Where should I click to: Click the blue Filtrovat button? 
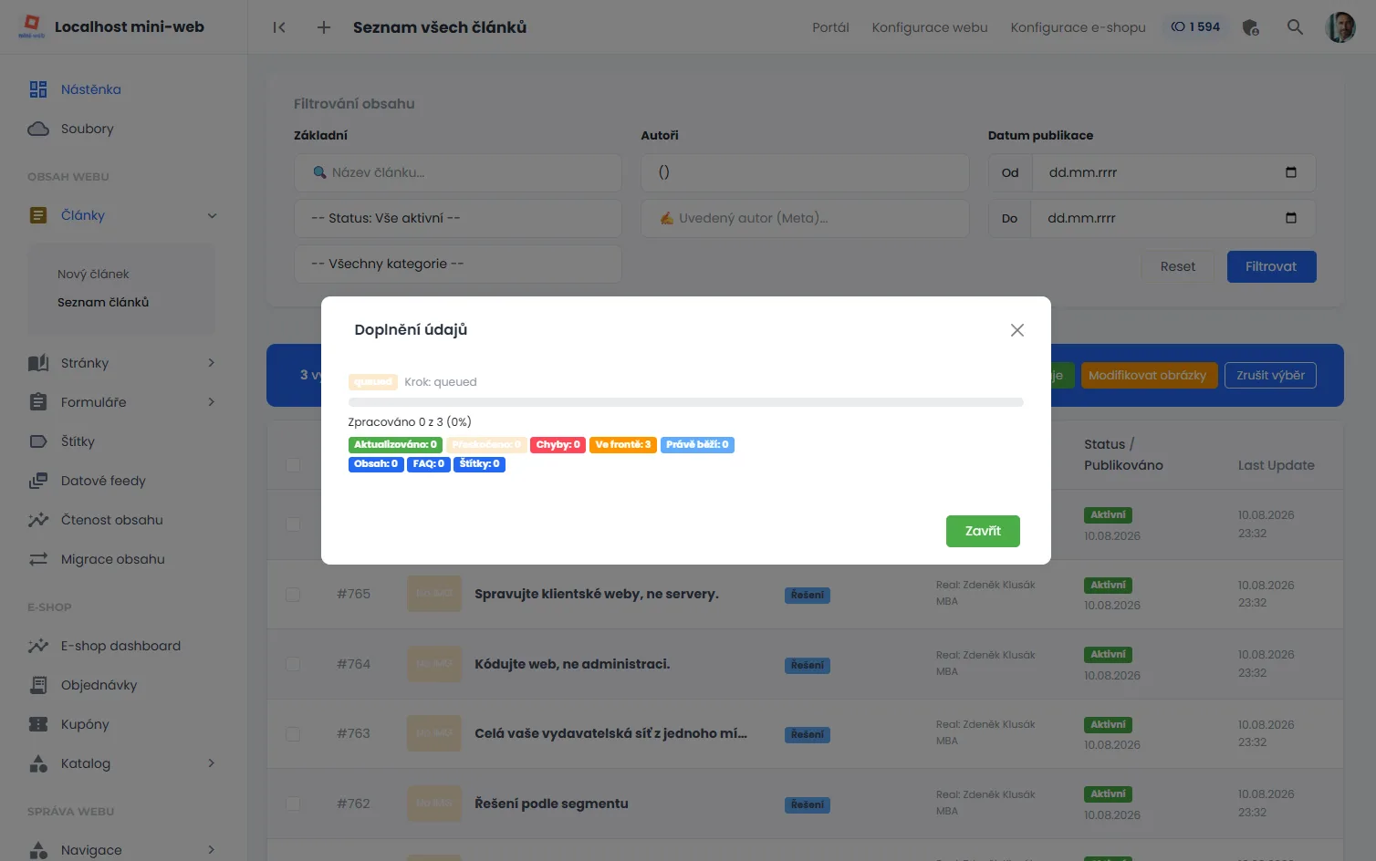[1271, 266]
